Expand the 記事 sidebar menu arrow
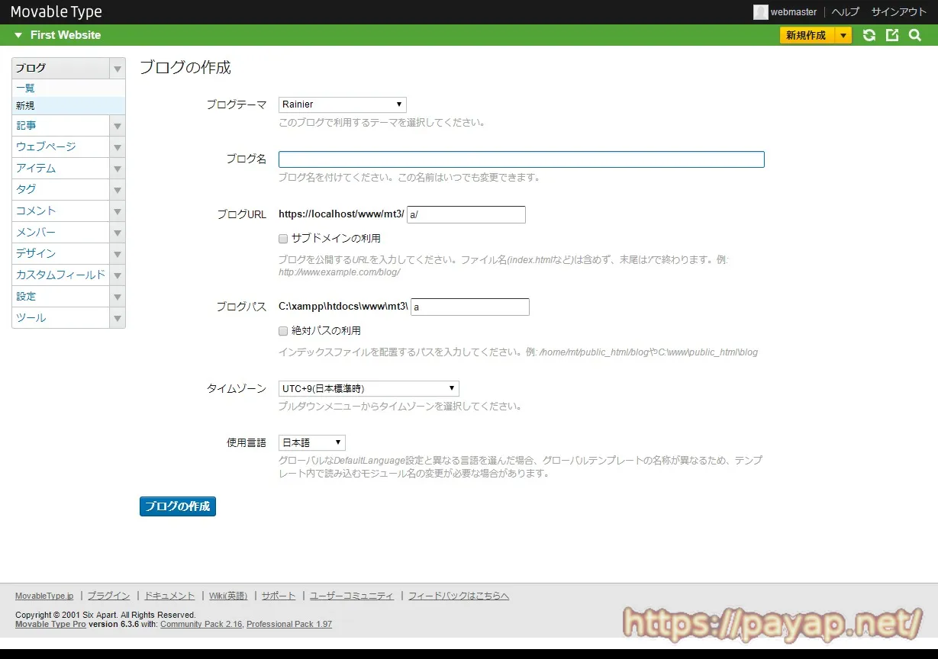938x659 pixels. tap(118, 126)
